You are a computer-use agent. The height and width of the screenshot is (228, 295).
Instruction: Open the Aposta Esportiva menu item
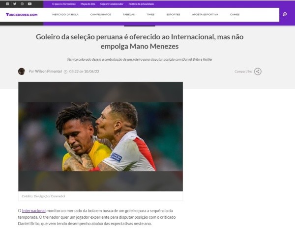coord(205,14)
